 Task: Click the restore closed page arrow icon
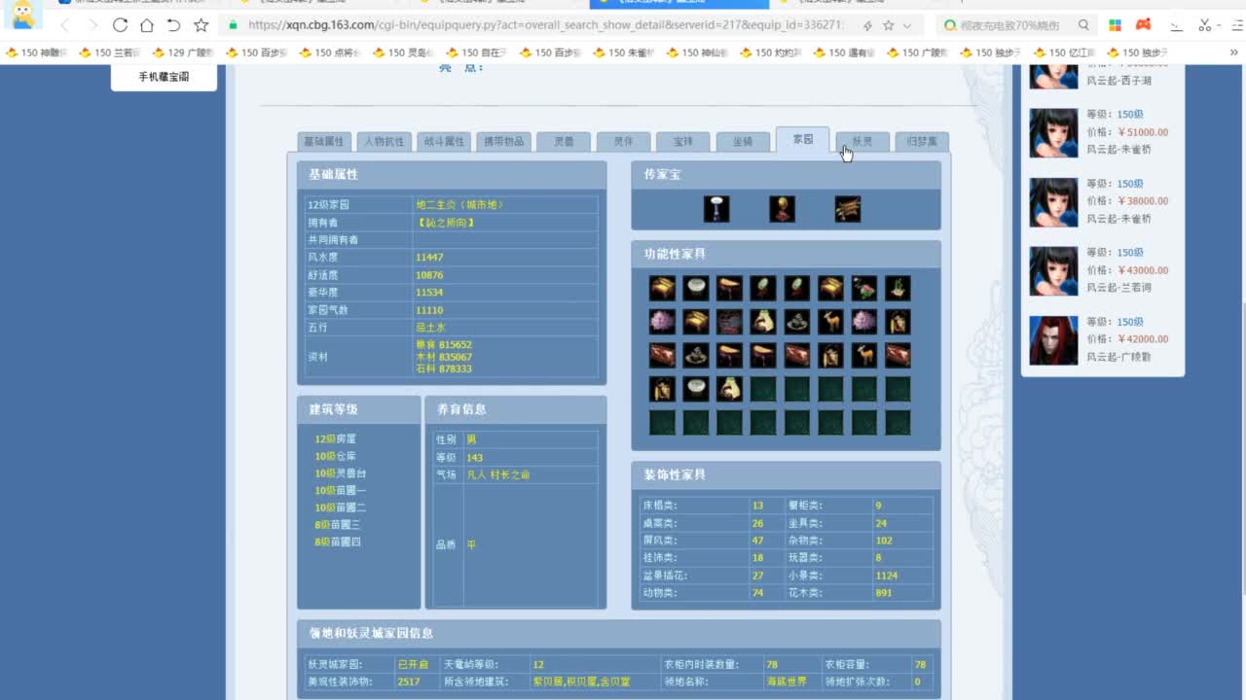point(174,25)
